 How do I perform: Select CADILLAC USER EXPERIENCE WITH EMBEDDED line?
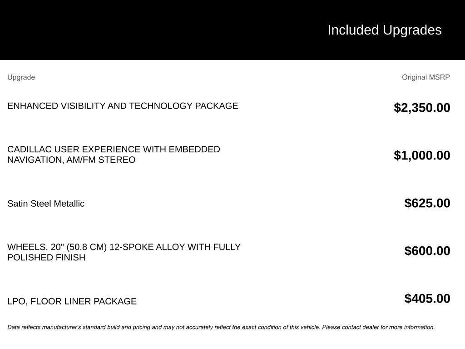pos(114,150)
